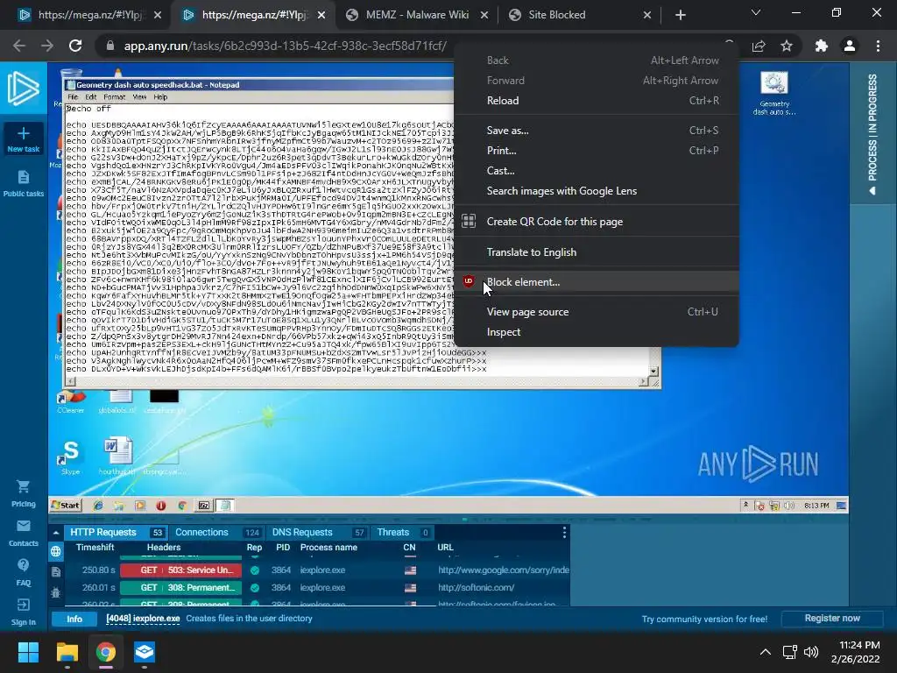This screenshot has width=897, height=673.
Task: Open Notepad Format menu in VM
Action: [x=115, y=97]
